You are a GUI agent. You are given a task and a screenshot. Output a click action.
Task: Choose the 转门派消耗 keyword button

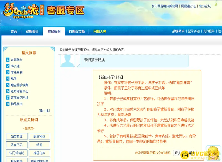point(17,153)
